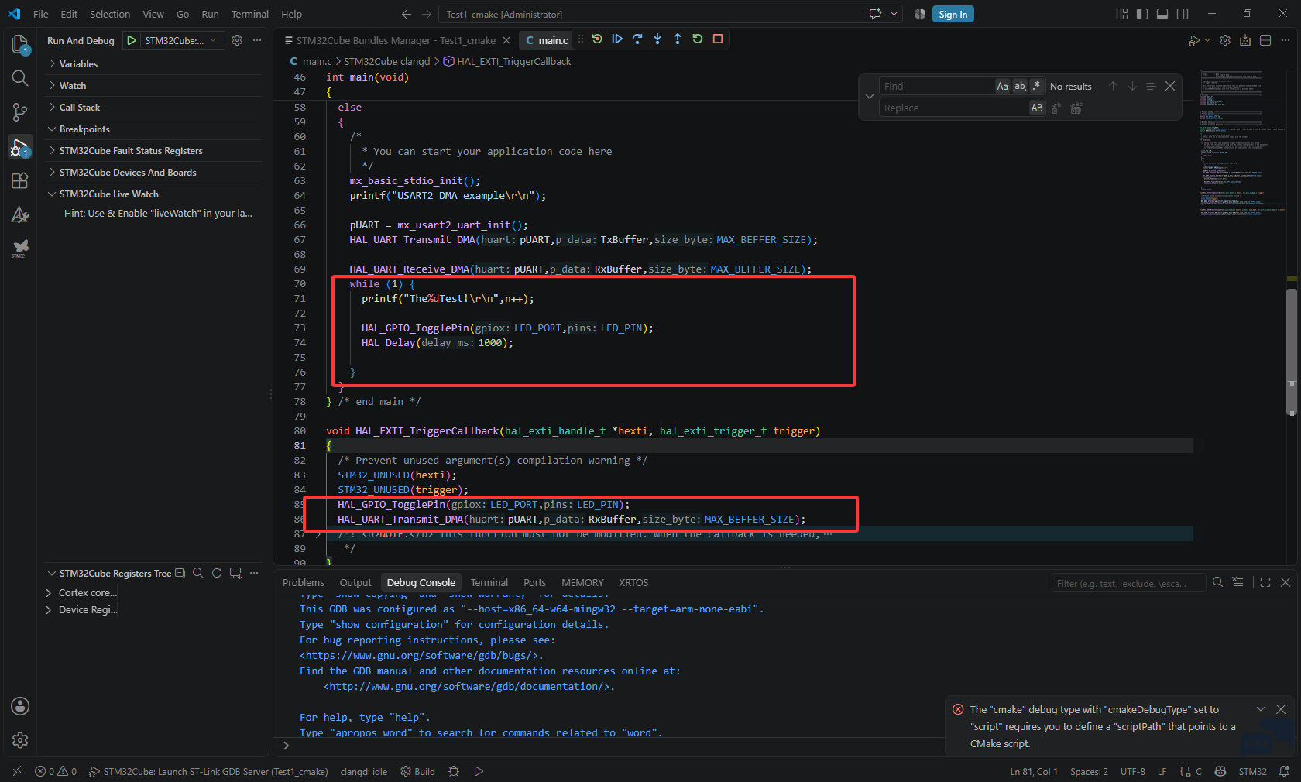
Task: Toggle Preserve Case in Replace
Action: point(1036,108)
